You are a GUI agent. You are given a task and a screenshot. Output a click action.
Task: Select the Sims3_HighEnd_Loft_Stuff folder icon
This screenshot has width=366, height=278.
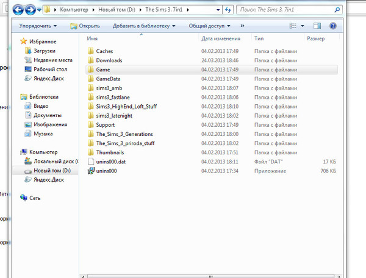[x=90, y=106]
